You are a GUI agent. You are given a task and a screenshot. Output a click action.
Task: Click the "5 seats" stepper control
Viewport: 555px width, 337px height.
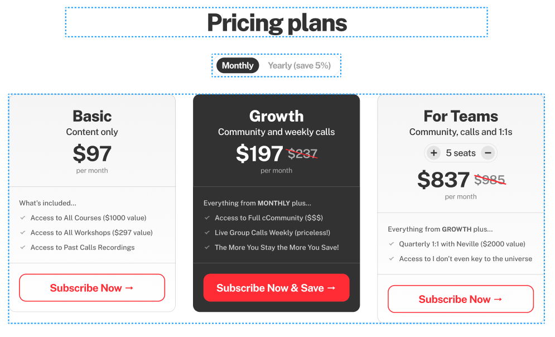tap(461, 152)
